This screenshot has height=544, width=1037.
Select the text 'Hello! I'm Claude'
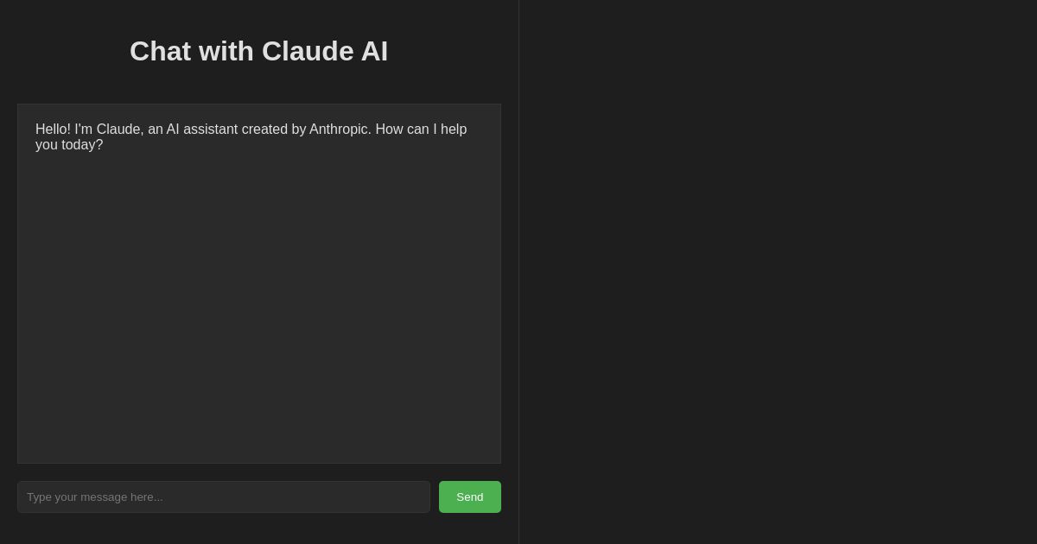point(88,130)
